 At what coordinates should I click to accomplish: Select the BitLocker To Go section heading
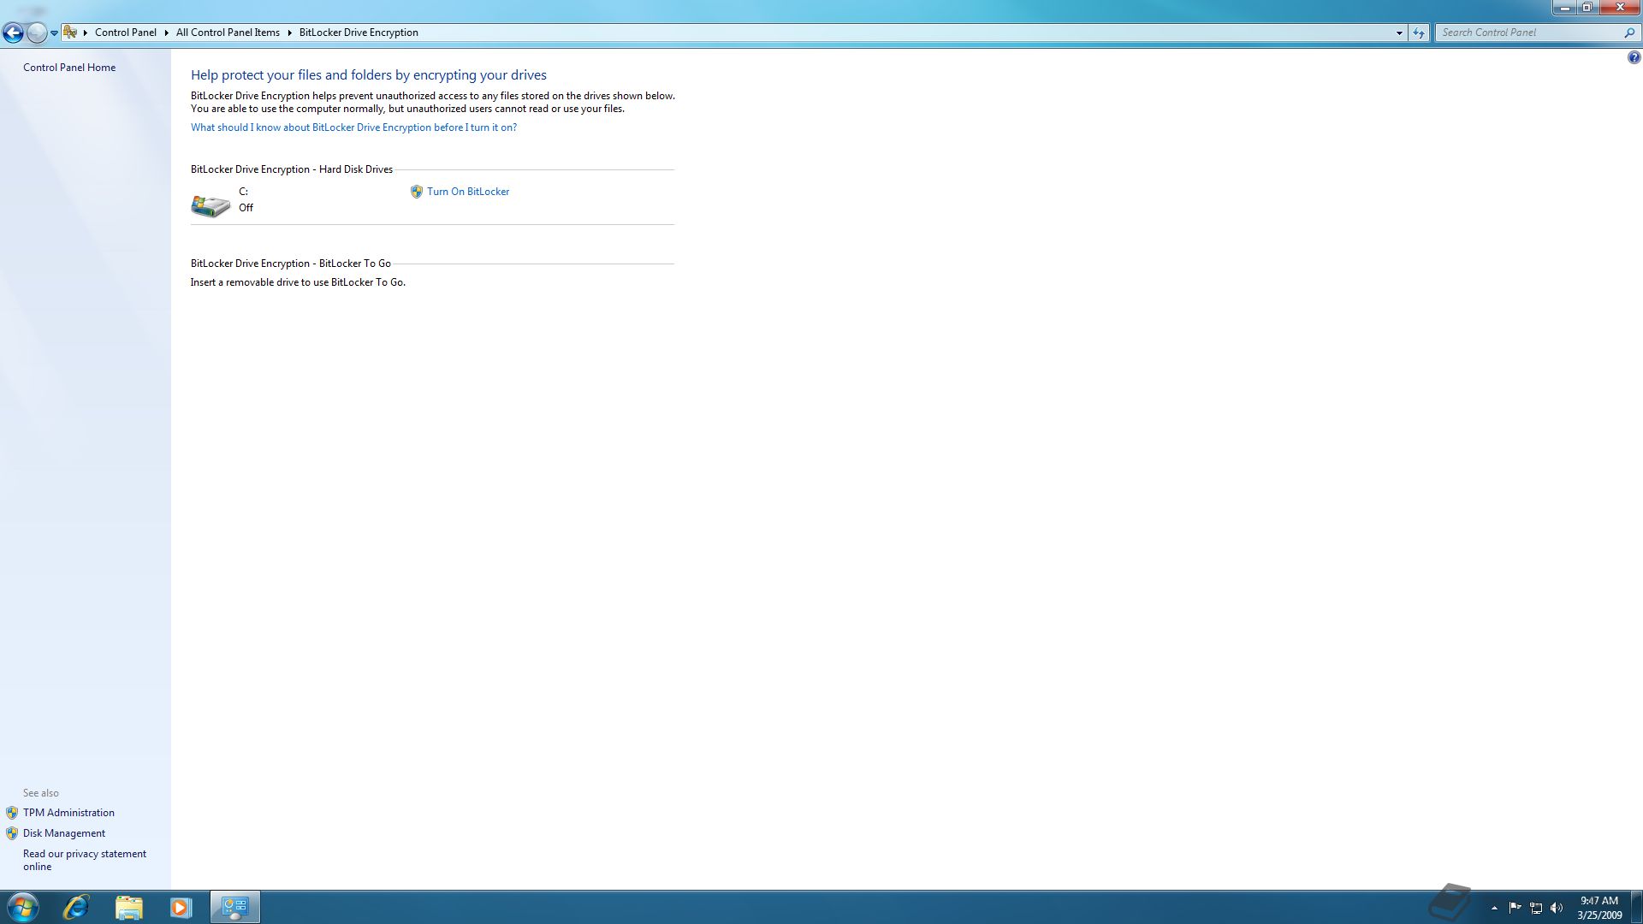click(291, 264)
